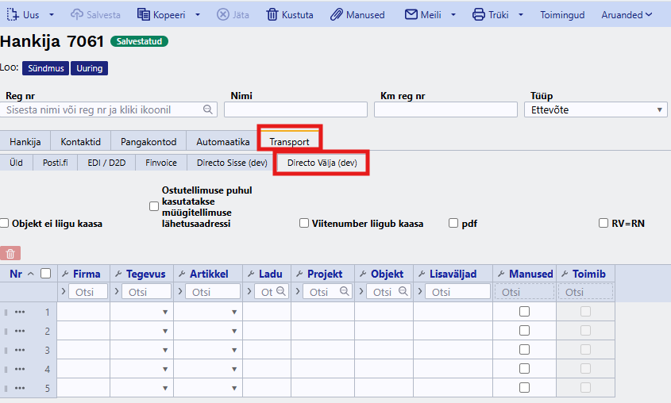
Task: Click the Km reg nr input field
Action: pos(446,109)
